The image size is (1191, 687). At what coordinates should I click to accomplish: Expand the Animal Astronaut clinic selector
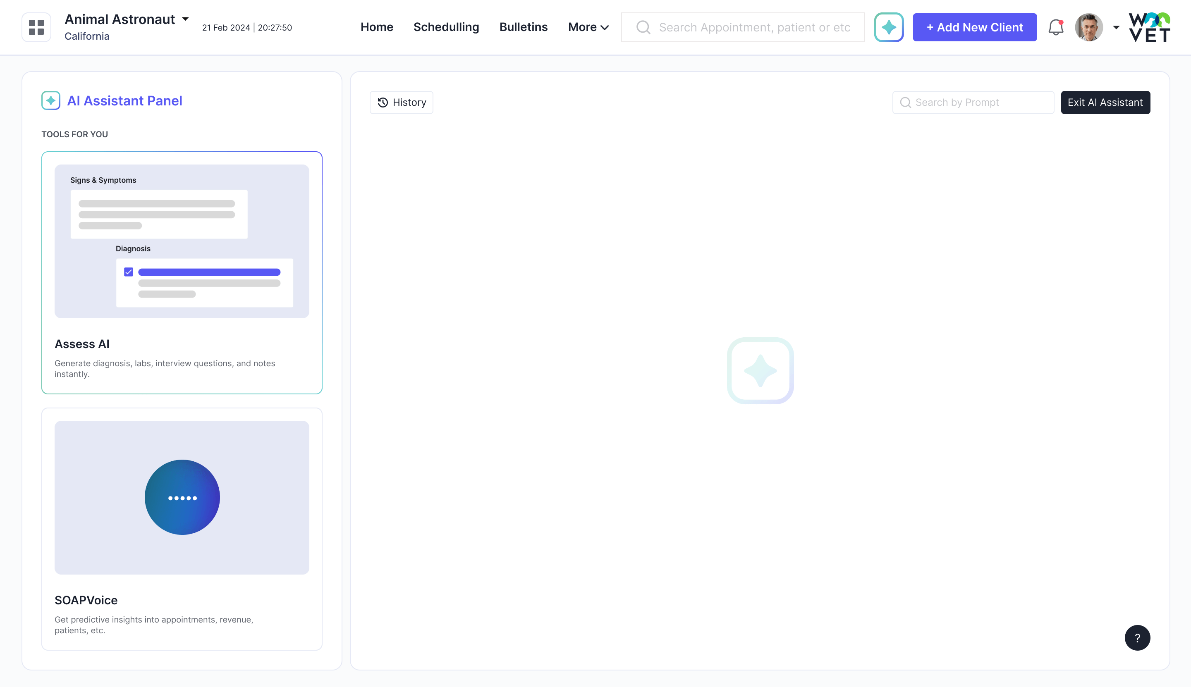185,19
